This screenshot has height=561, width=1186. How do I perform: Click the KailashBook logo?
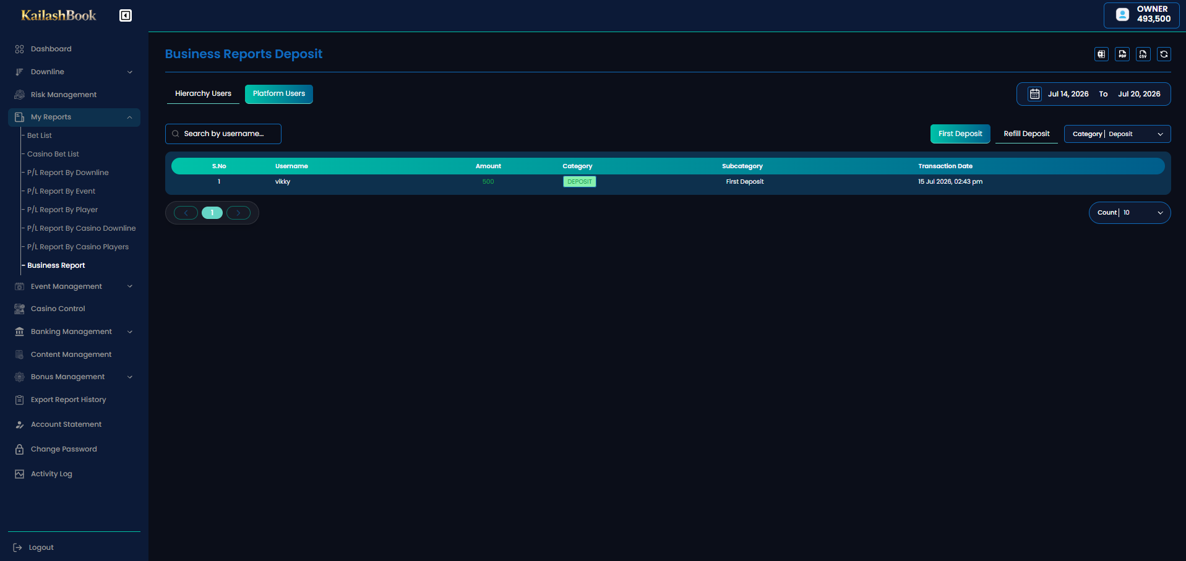click(59, 15)
